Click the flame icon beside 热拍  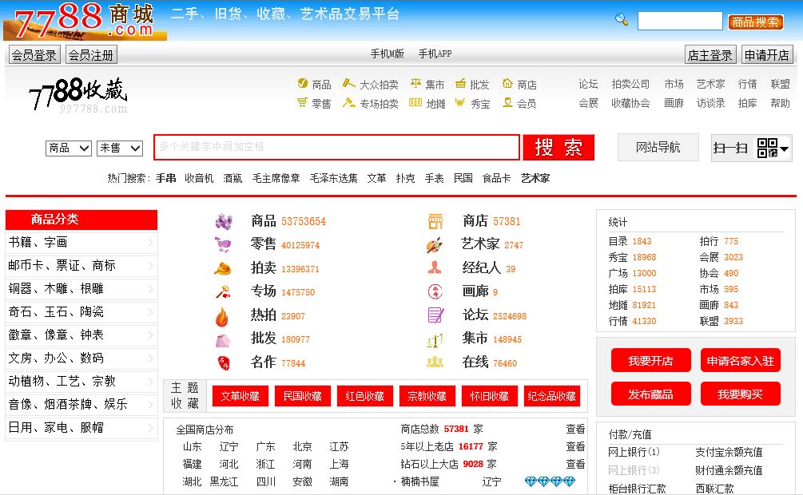[x=222, y=316]
